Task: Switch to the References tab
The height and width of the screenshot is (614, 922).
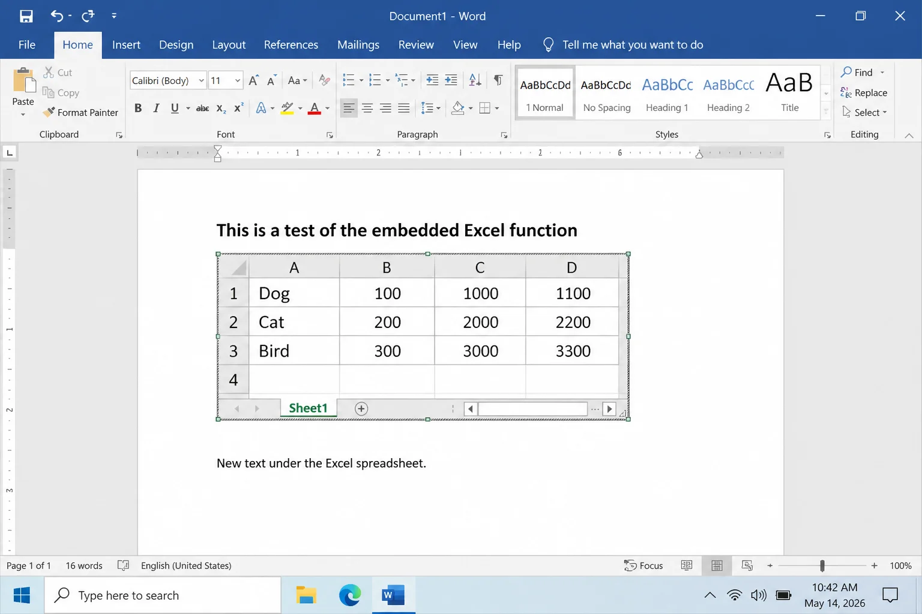Action: [x=291, y=45]
